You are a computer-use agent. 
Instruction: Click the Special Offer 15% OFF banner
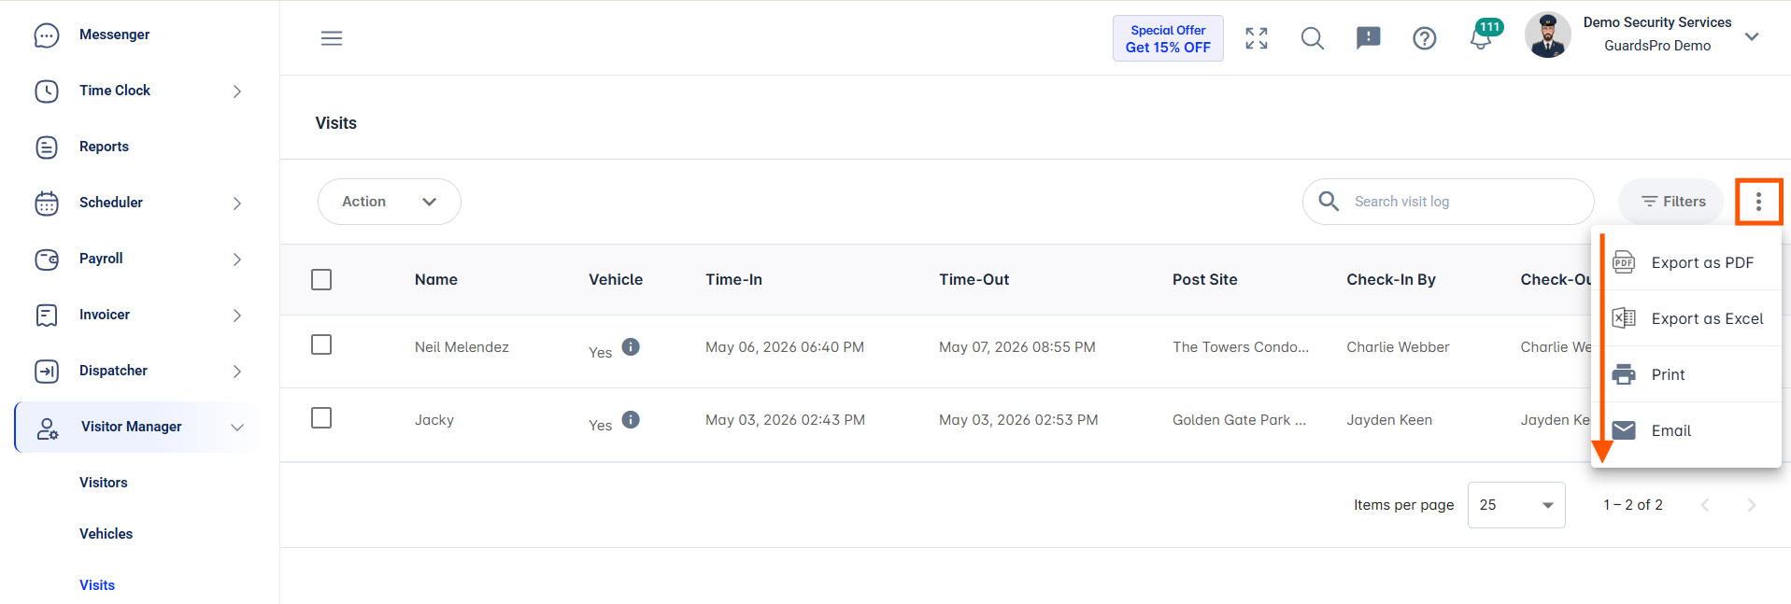[1168, 38]
